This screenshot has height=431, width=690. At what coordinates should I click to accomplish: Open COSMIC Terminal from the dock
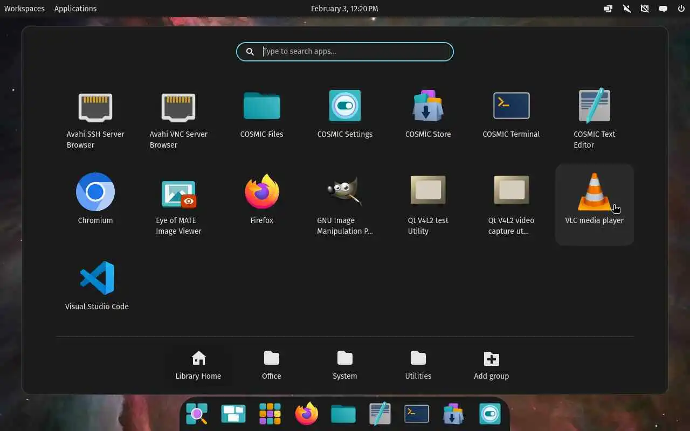[x=417, y=414]
